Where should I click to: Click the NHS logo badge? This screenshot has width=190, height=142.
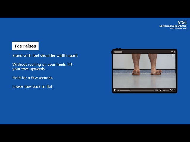point(182,22)
